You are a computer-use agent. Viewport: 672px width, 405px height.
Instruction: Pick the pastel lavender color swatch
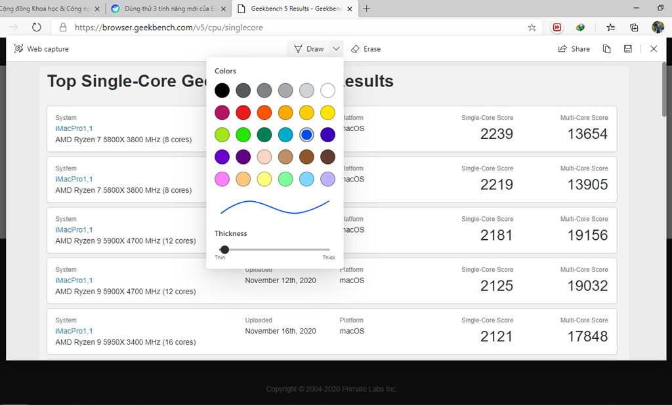(x=328, y=179)
